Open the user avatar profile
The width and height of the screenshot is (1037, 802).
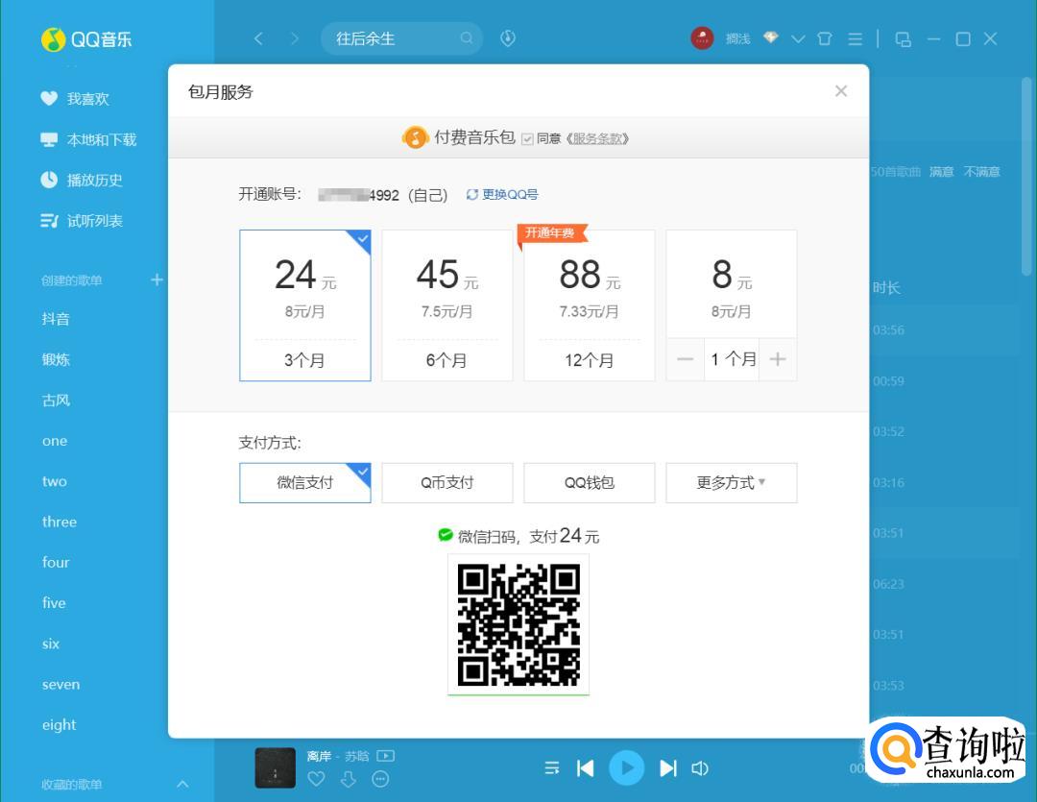(702, 38)
